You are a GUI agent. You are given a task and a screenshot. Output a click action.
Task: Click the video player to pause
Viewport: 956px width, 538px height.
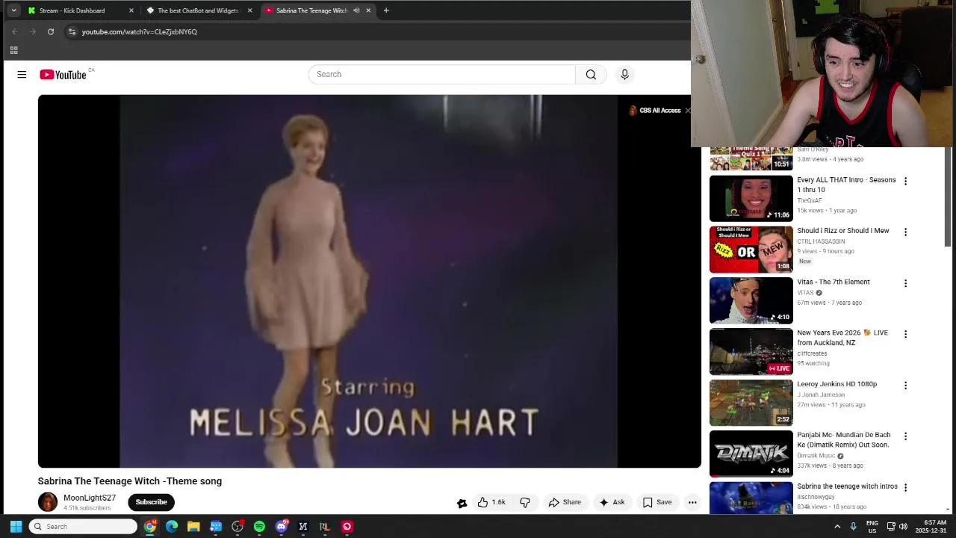(x=369, y=281)
